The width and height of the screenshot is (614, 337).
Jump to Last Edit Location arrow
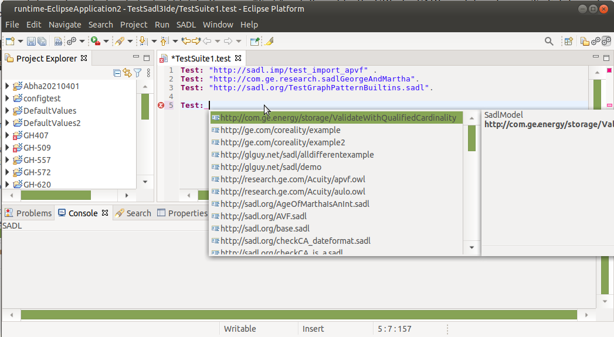pyautogui.click(x=186, y=40)
